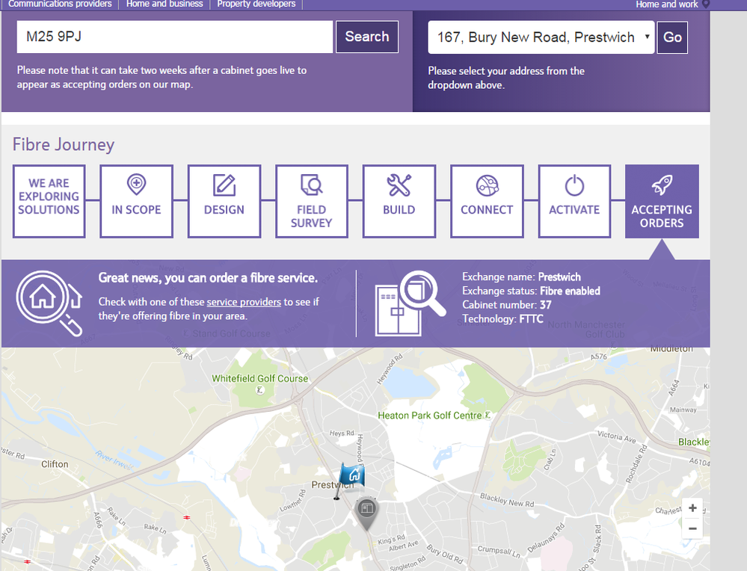Zoom out on the map
The image size is (747, 571).
click(692, 528)
